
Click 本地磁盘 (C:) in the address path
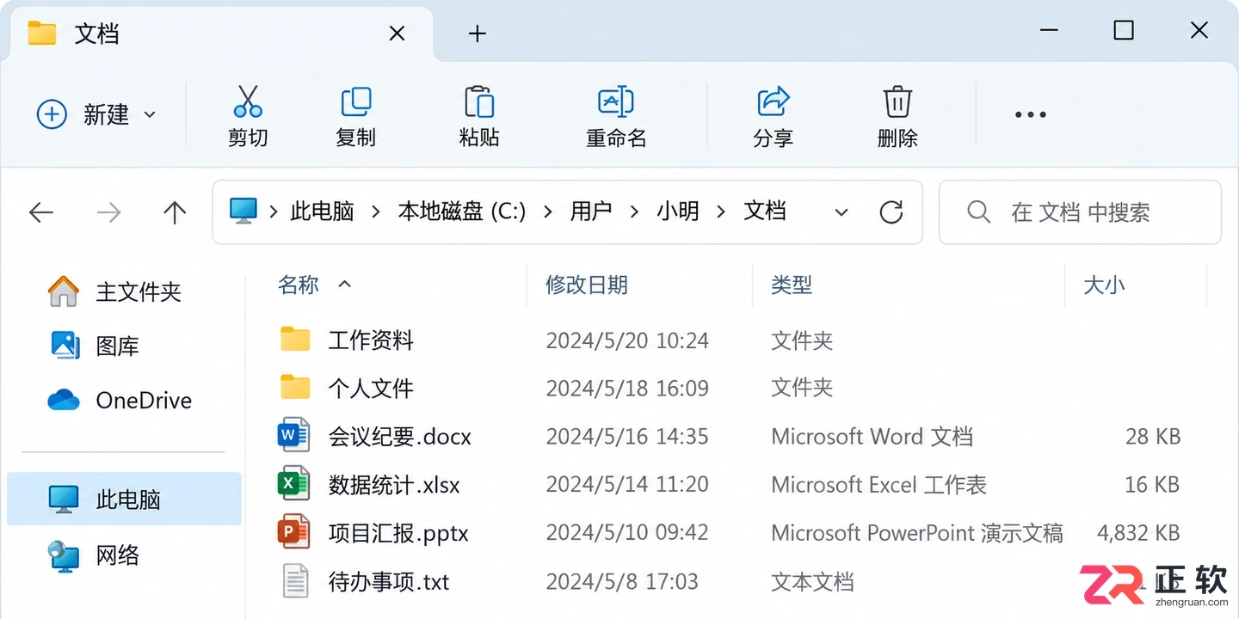pyautogui.click(x=462, y=211)
